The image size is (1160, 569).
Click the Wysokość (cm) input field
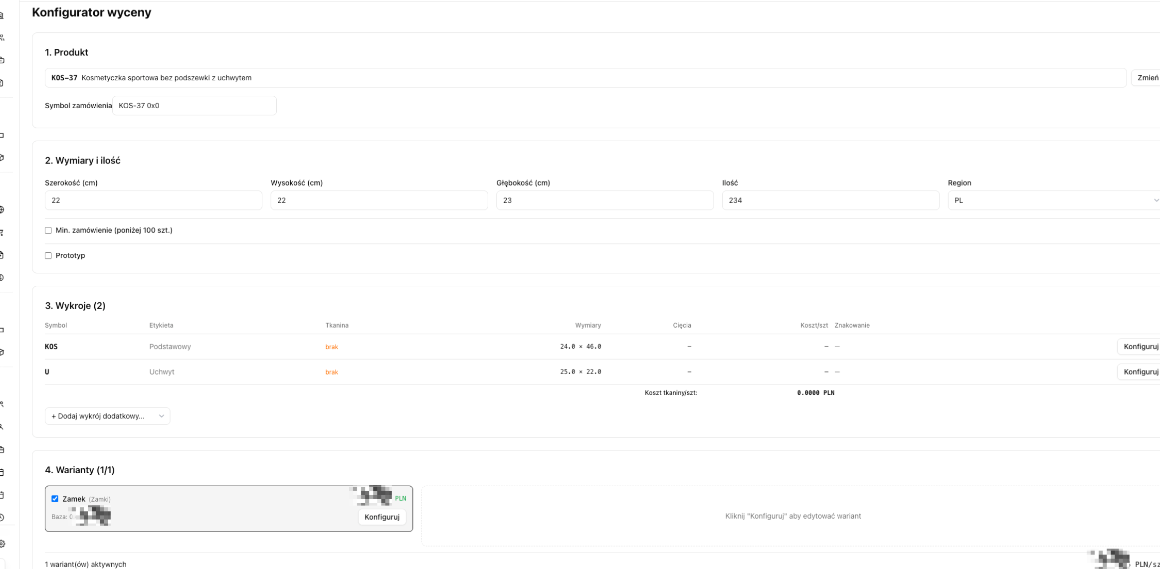point(379,200)
